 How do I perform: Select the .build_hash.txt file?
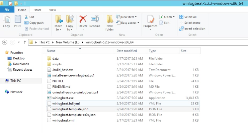tap(123, 70)
